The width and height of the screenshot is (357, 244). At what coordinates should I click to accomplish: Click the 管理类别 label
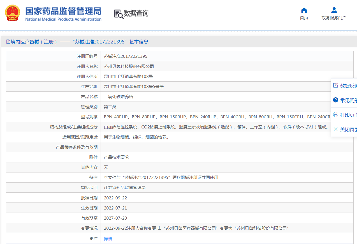coord(89,107)
